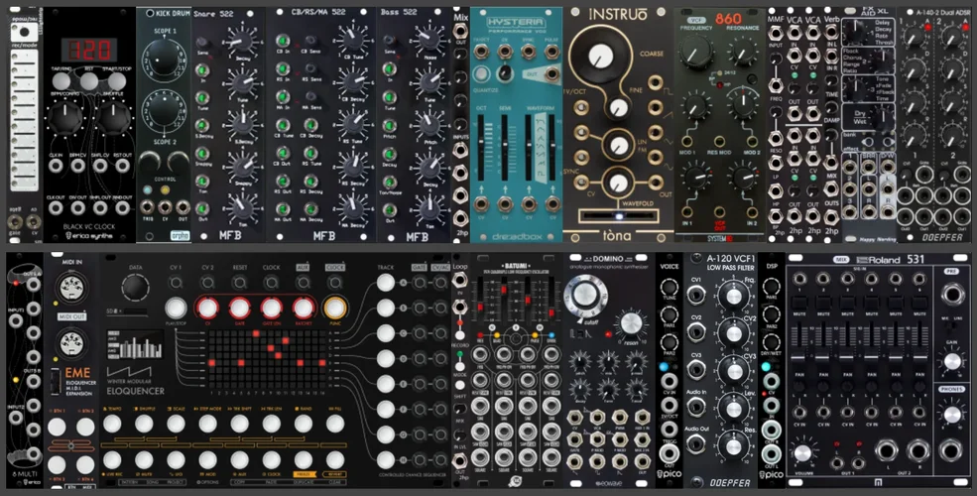
Task: Click the OUT jack on Hysteria VCO
Action: coord(552,73)
